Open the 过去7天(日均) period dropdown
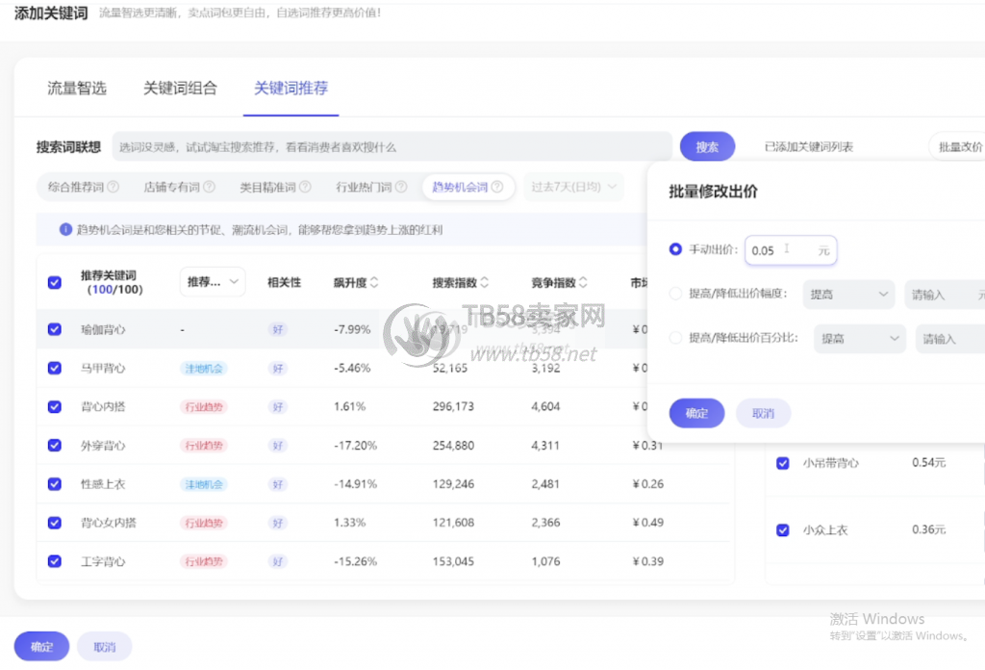The width and height of the screenshot is (985, 670). pos(573,187)
